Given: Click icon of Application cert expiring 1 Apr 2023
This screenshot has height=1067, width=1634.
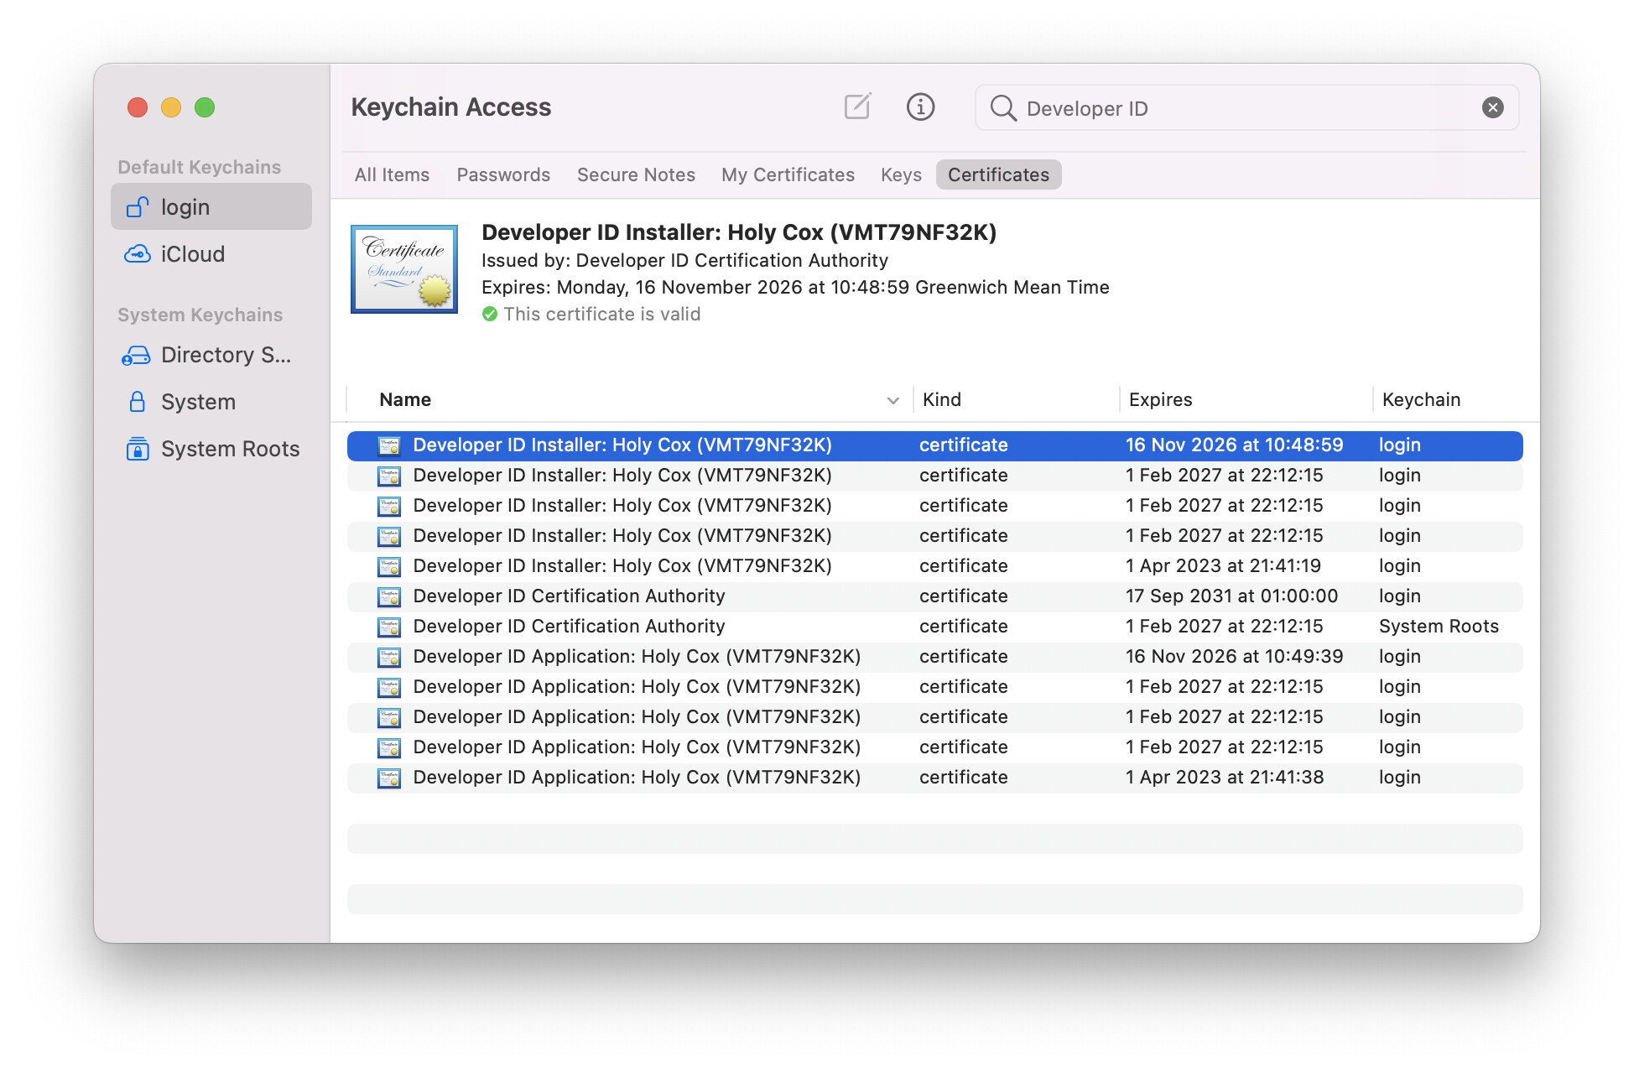Looking at the screenshot, I should click(389, 778).
